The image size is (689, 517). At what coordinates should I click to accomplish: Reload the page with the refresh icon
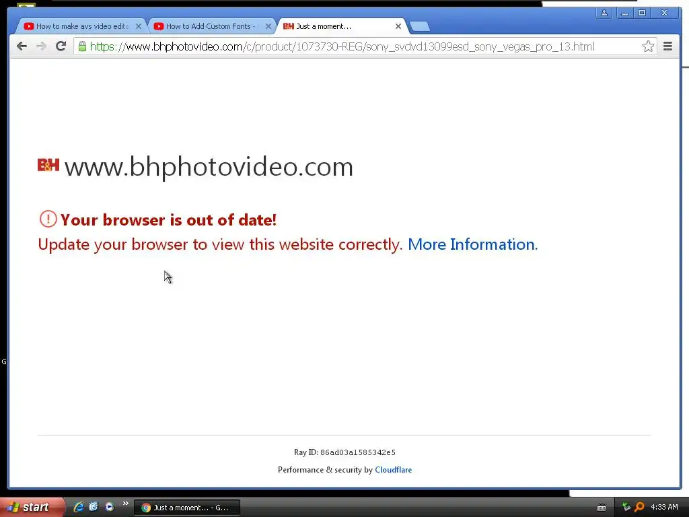click(61, 46)
